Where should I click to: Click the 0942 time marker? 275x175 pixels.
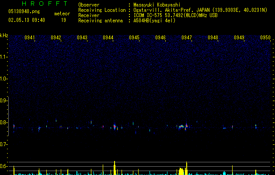click(x=56, y=38)
